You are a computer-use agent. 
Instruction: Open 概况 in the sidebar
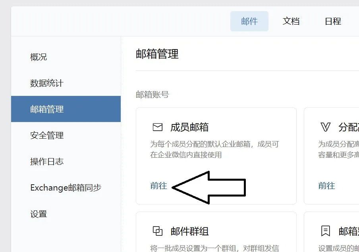[x=39, y=57]
